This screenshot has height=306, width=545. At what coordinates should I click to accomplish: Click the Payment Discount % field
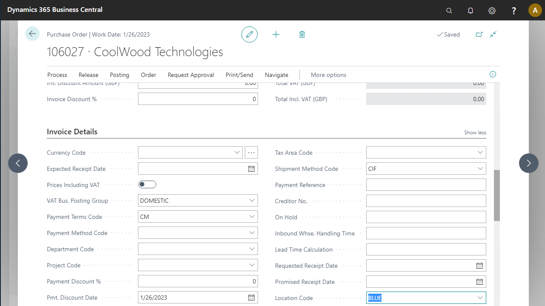(198, 281)
